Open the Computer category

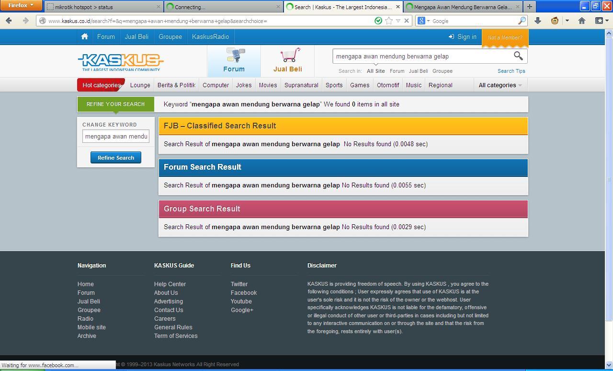[x=216, y=85]
